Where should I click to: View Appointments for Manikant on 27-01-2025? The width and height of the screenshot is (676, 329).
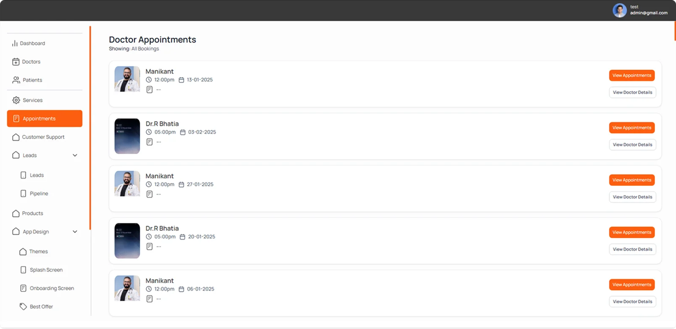click(632, 180)
